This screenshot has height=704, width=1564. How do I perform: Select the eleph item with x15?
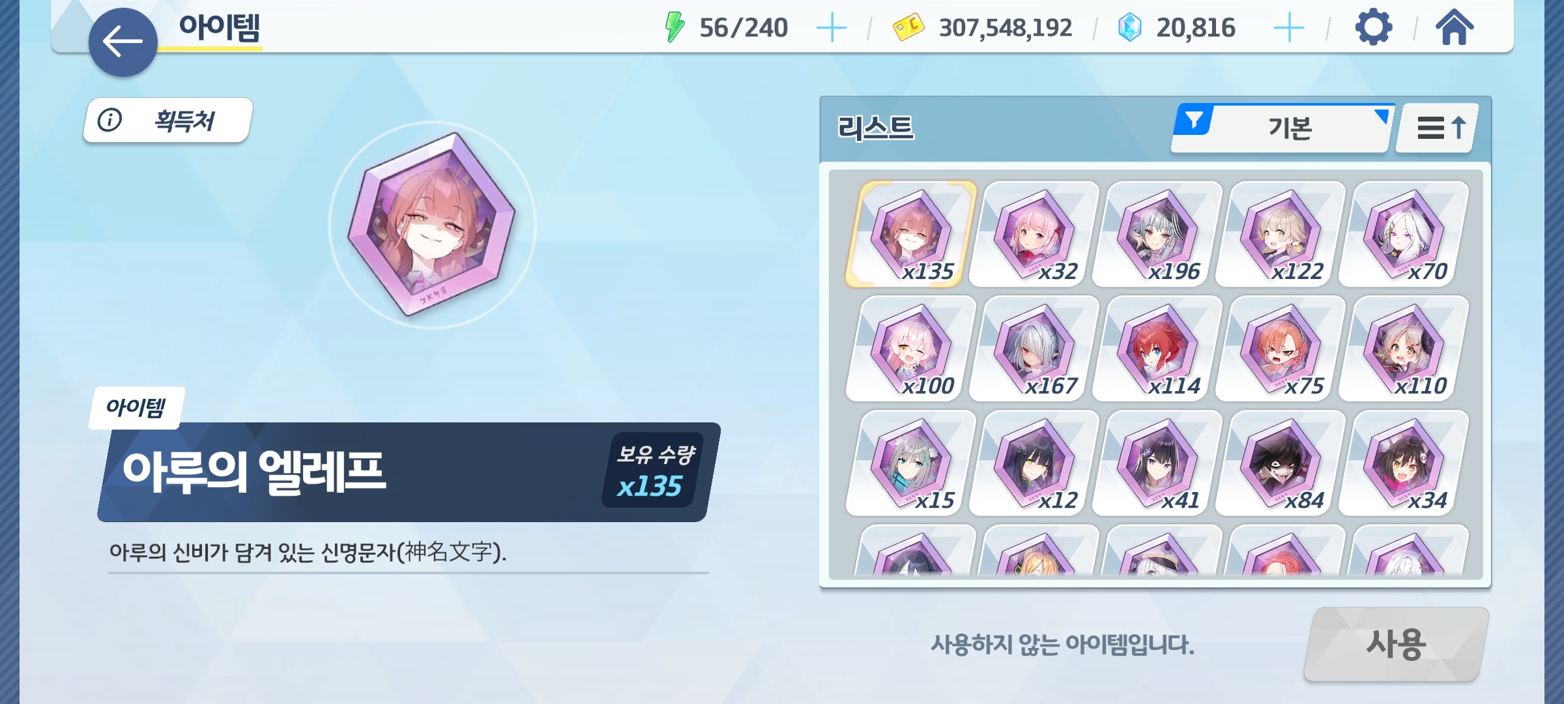(910, 463)
